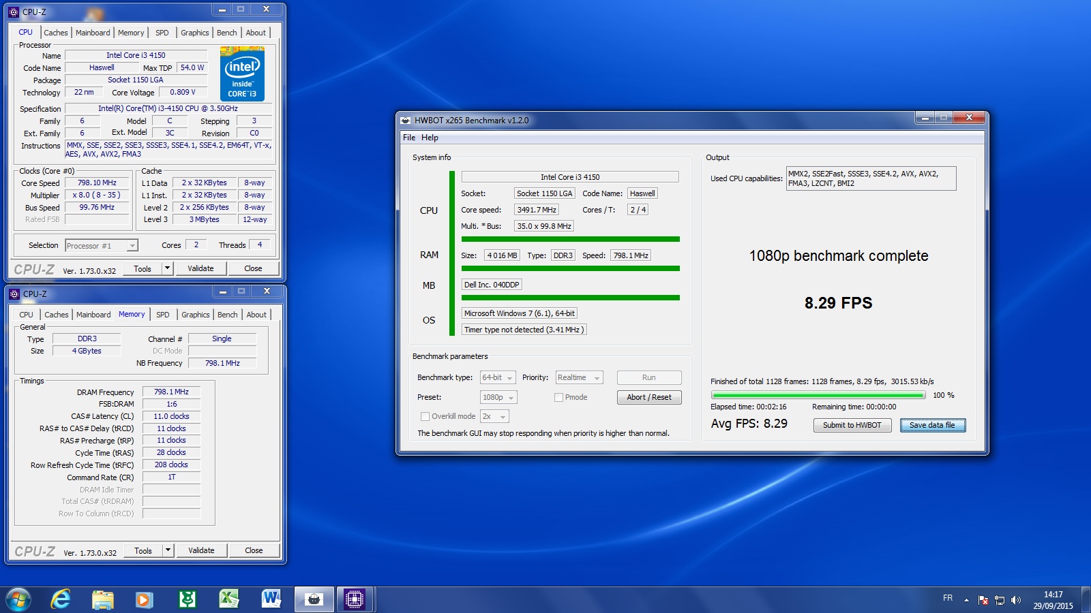Launch Excel from the taskbar
This screenshot has width=1091, height=613.
[228, 599]
